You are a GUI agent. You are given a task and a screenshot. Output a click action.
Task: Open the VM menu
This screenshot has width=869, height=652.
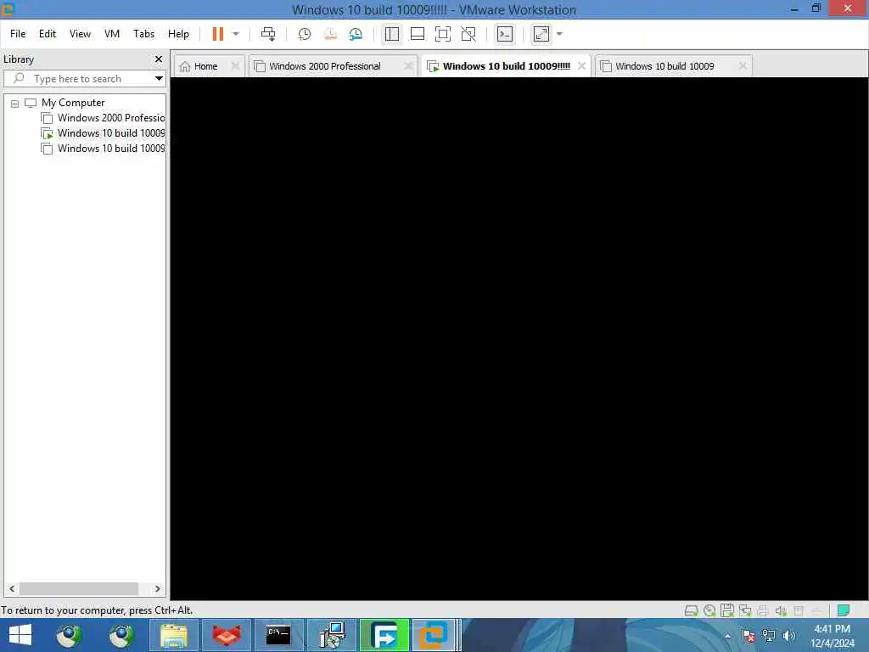pos(112,34)
